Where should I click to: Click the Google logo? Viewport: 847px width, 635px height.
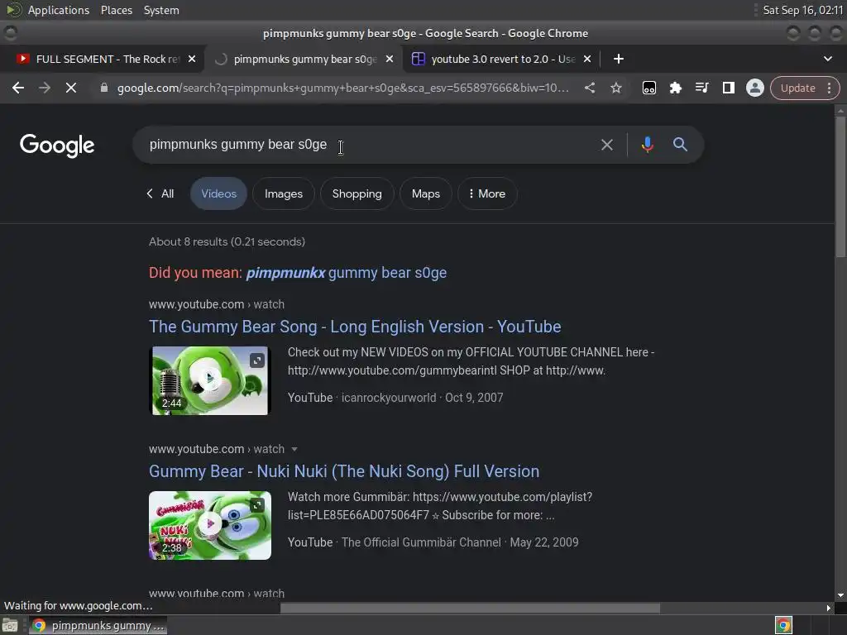tap(57, 146)
